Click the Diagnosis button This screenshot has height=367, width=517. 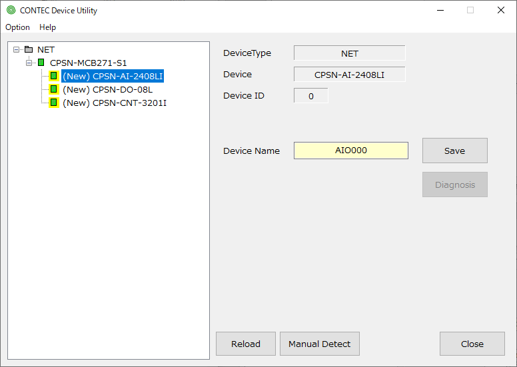click(454, 184)
